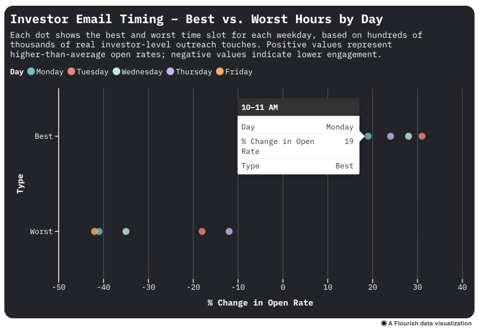Viewport: 480px width, 333px height.
Task: Toggle the Monday legend filter
Action: (46, 72)
